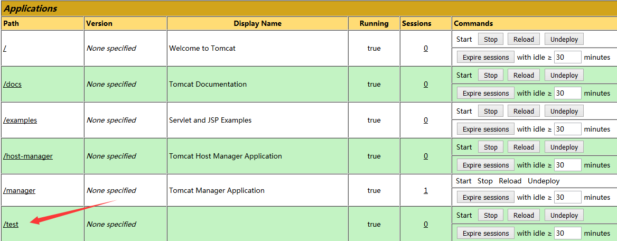Reload the Welcome to Tomcat application
Viewport: 617px width, 241px height.
tap(523, 40)
